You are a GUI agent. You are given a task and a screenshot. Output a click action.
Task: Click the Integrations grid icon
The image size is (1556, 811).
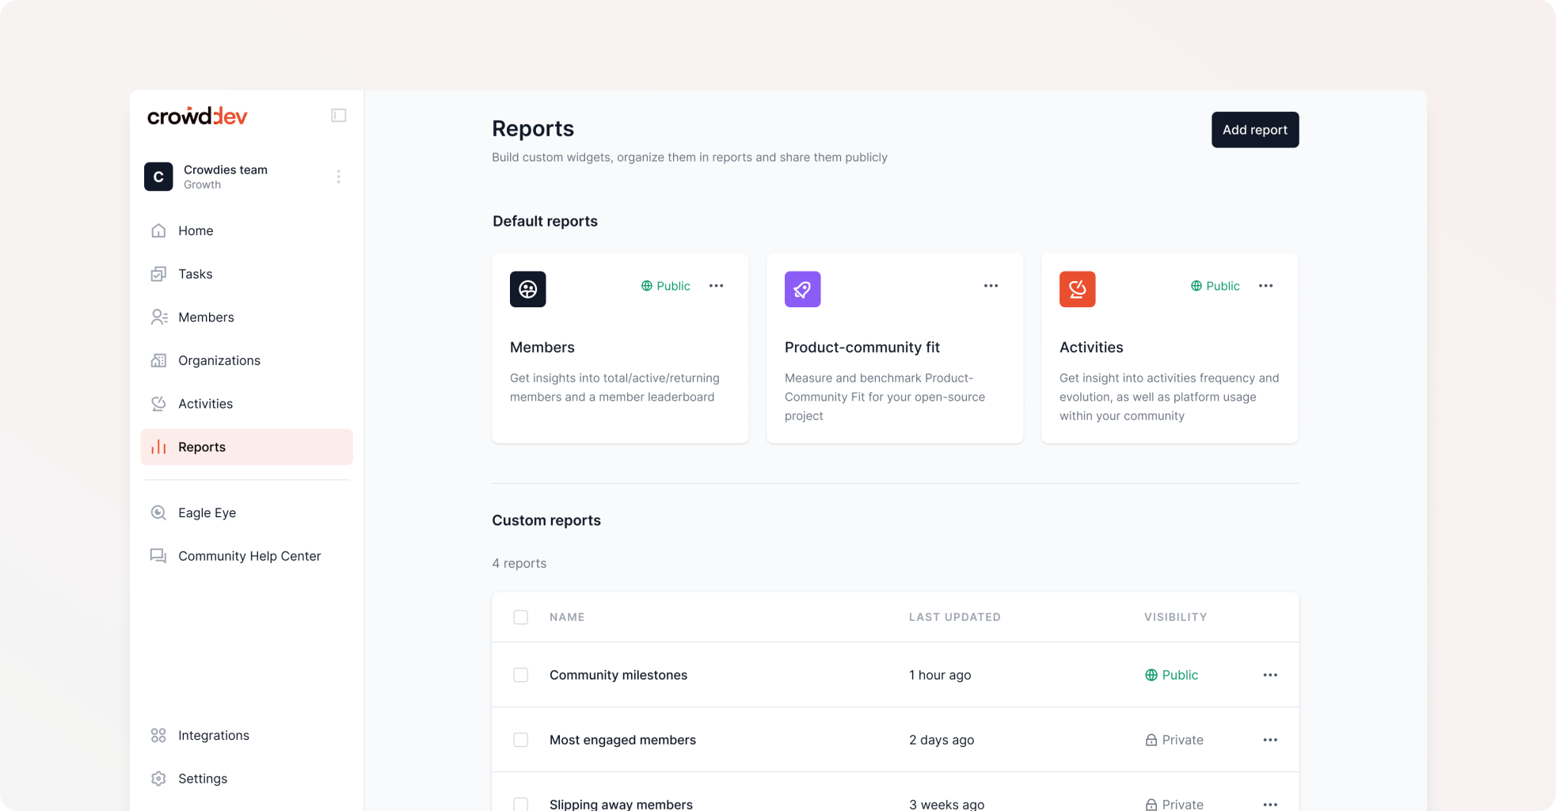tap(158, 736)
